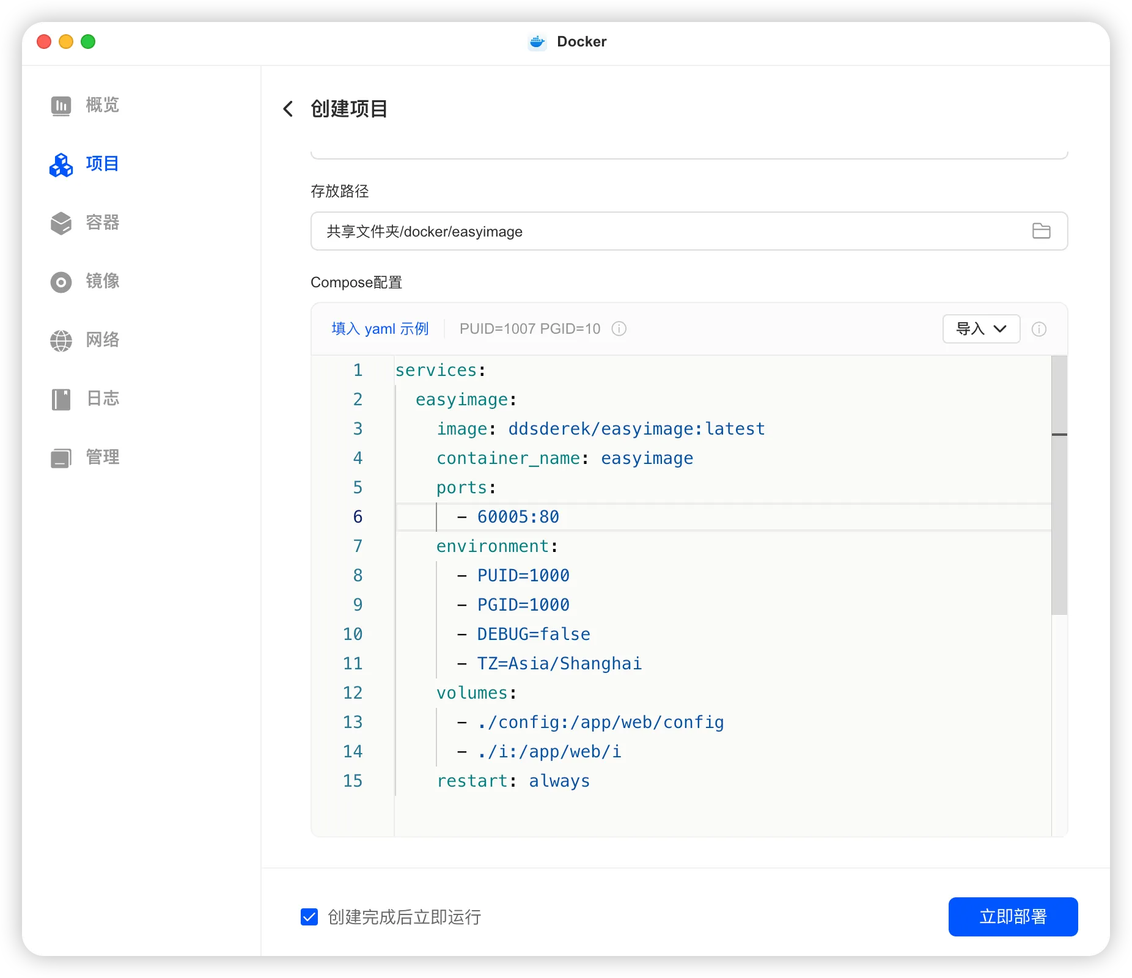Click line number 12 in gutter
1132x978 pixels.
(353, 693)
